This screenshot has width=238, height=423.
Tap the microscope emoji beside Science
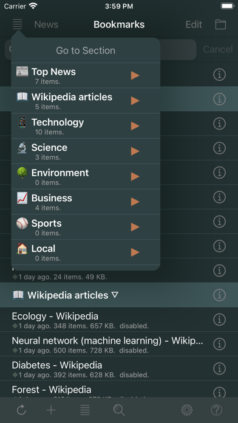pyautogui.click(x=22, y=147)
